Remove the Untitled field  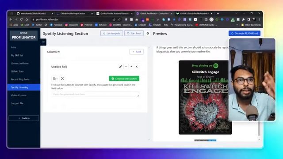click(137, 67)
